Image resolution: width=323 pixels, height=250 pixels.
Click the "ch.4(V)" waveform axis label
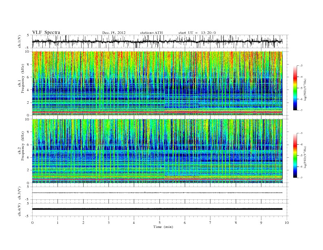[20, 210]
